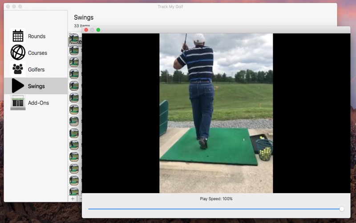Click the Swings heading text
Screen dimensions: 356x223
(x=84, y=17)
